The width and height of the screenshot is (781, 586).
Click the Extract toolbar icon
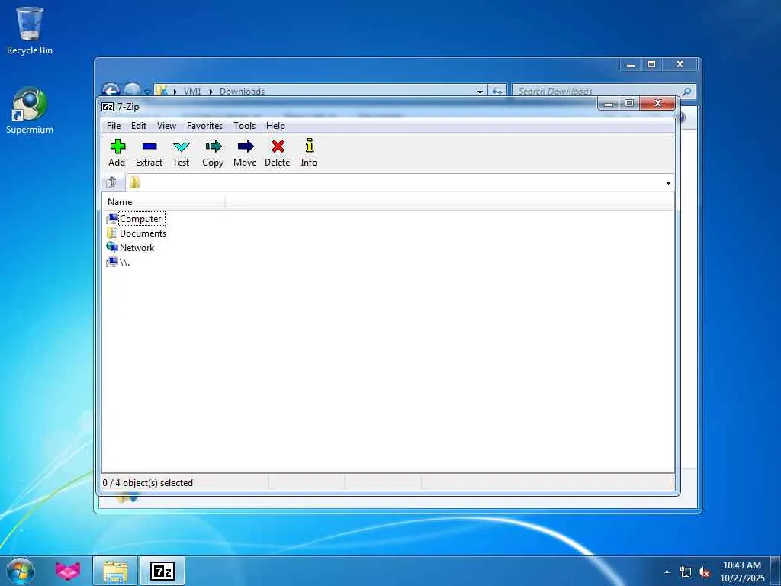coord(149,146)
